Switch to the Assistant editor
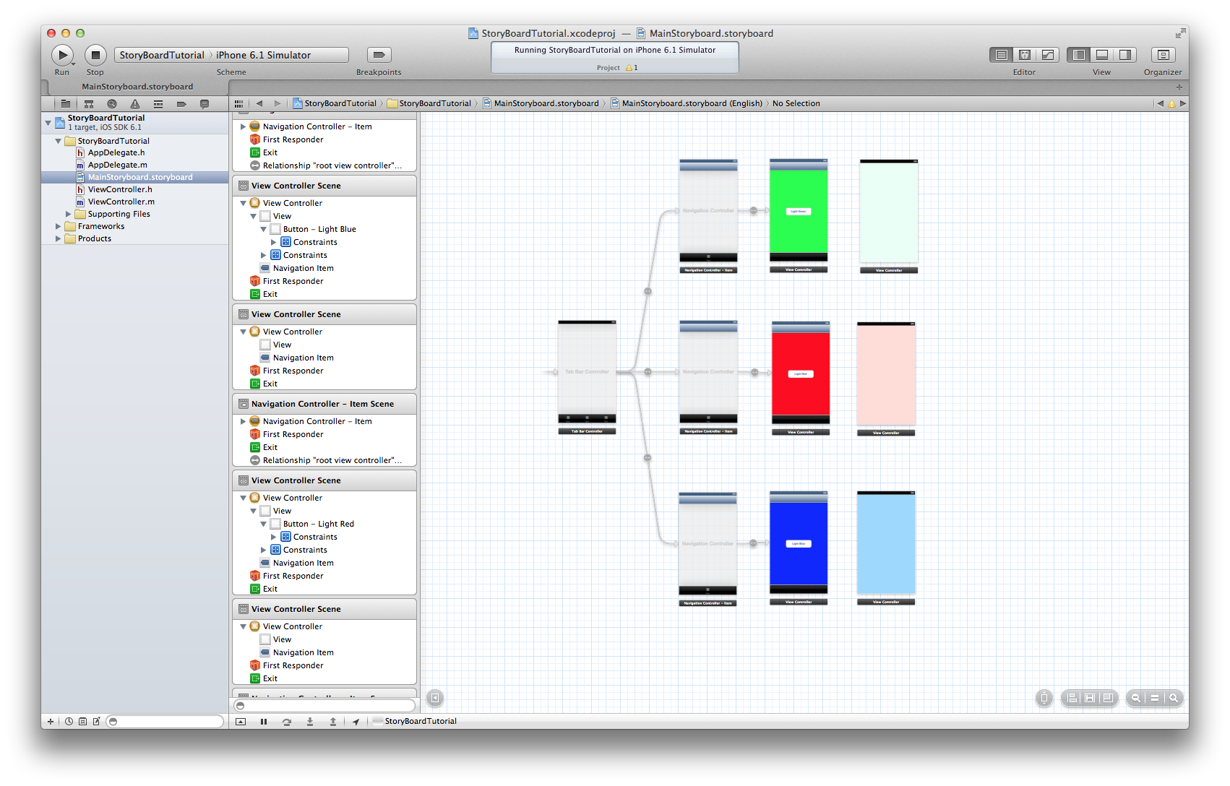The height and width of the screenshot is (786, 1230). coord(1024,55)
